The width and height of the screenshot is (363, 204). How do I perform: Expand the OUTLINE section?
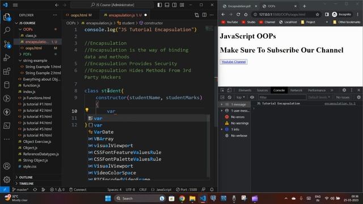[x=26, y=177]
